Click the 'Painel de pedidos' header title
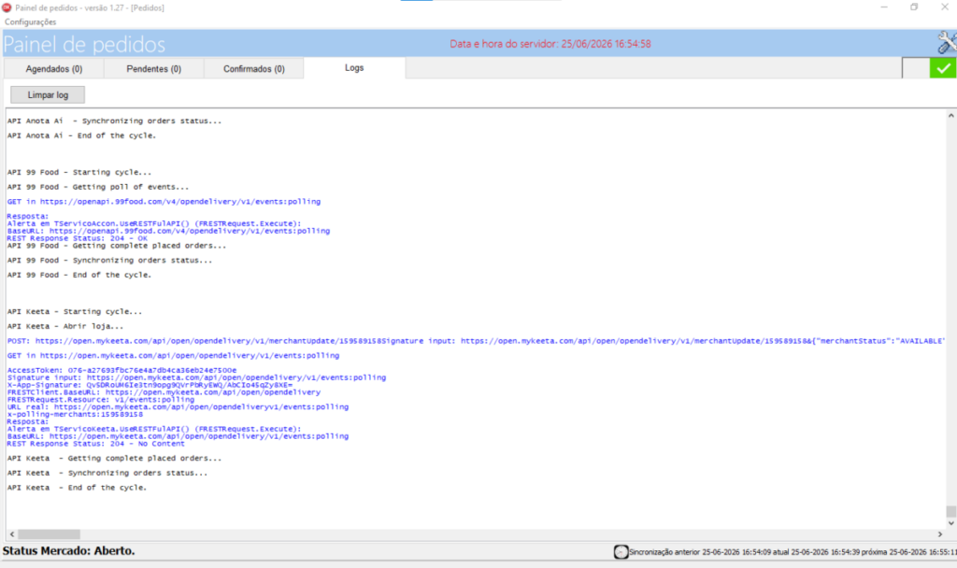 [84, 44]
